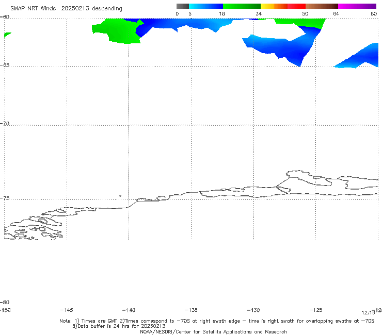Viewport: 382px width, 335px height.
Task: Click the plot title "SMAP NRT Winds"
Action: [33, 8]
